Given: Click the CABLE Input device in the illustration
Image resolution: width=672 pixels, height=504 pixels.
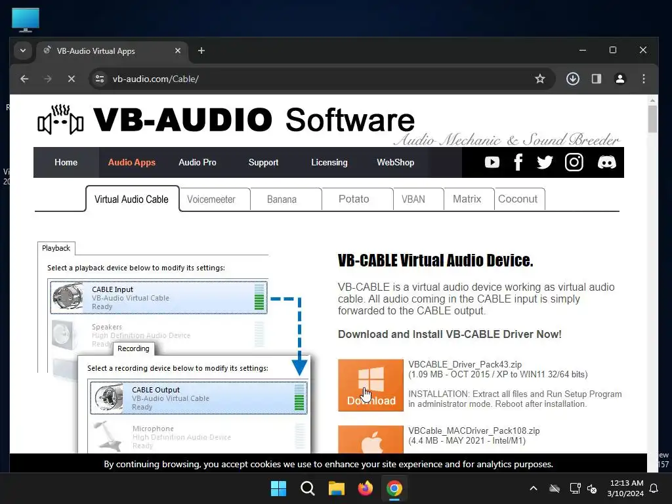Looking at the screenshot, I should click(159, 297).
